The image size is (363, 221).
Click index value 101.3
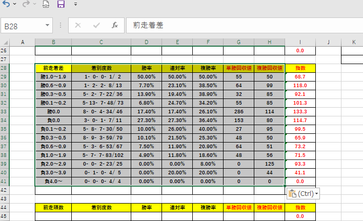300,103
